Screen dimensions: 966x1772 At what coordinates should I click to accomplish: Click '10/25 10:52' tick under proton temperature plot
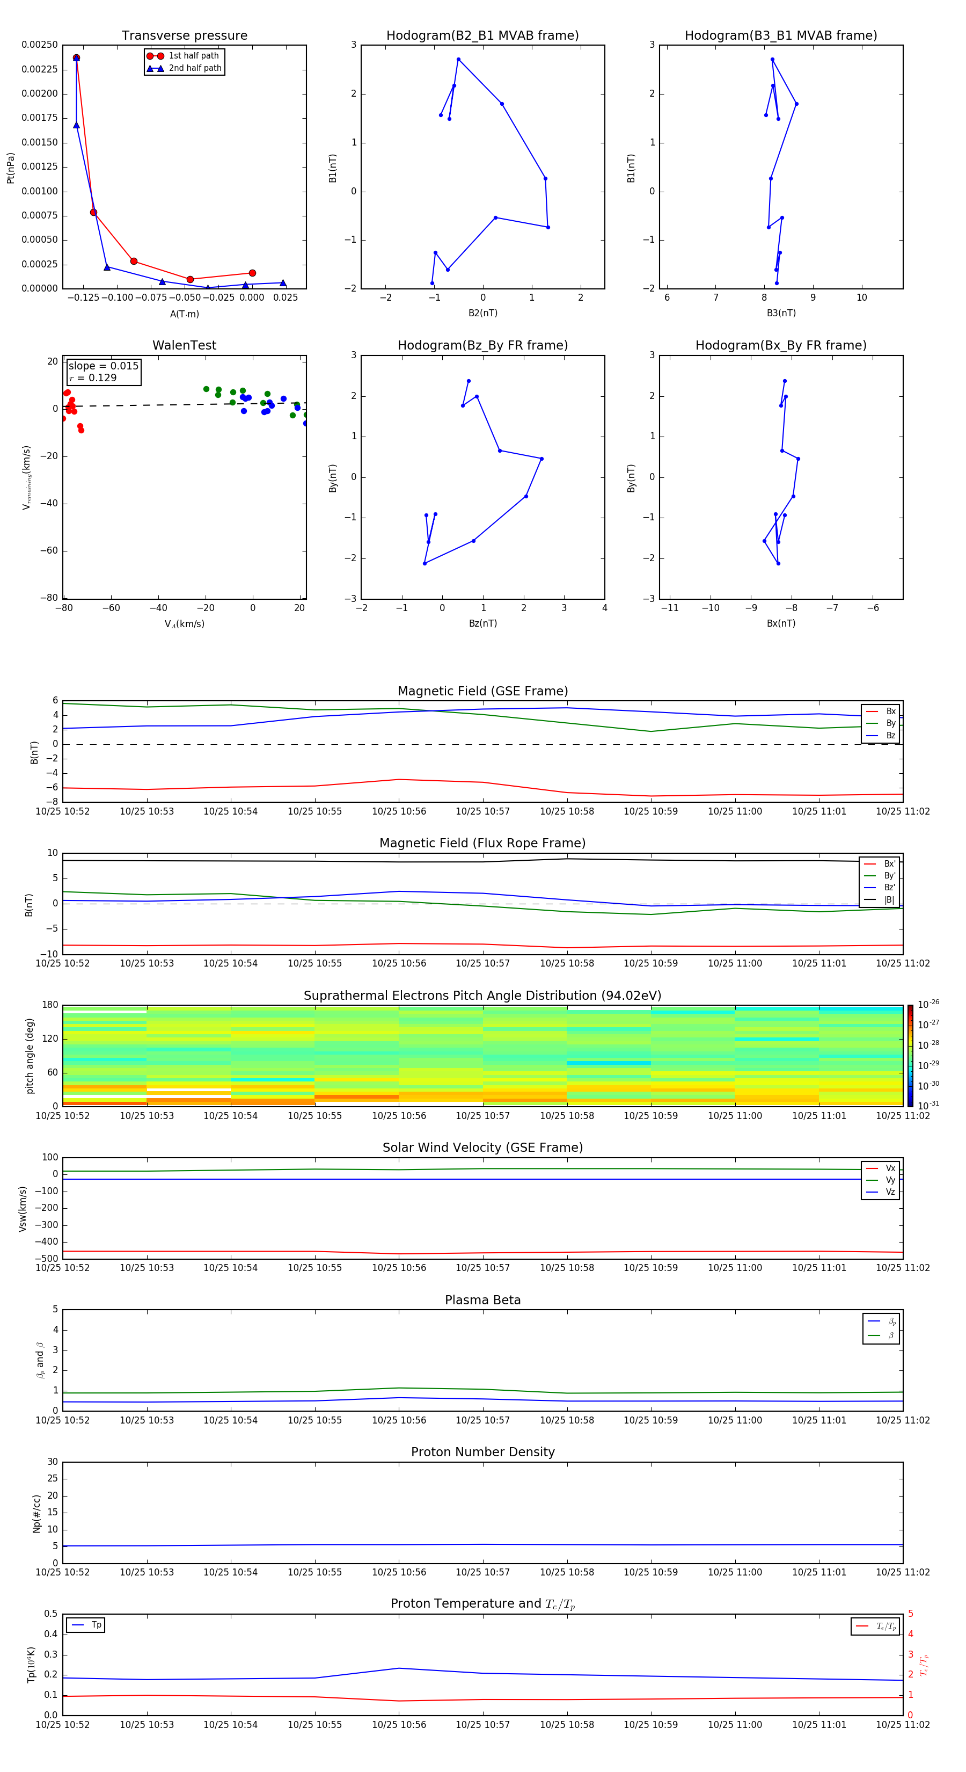click(63, 1725)
